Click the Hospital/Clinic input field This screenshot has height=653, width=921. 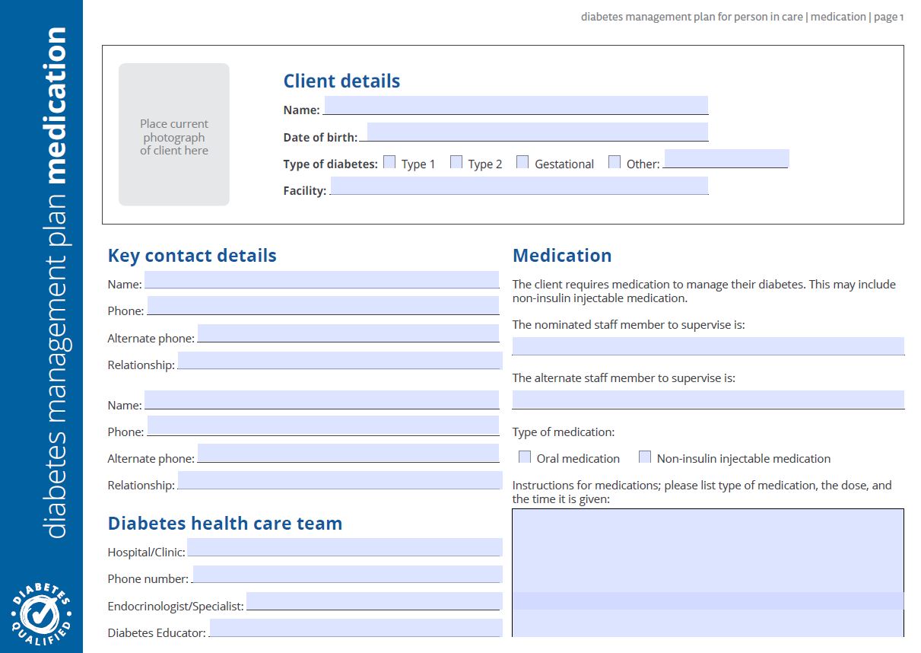click(x=345, y=547)
